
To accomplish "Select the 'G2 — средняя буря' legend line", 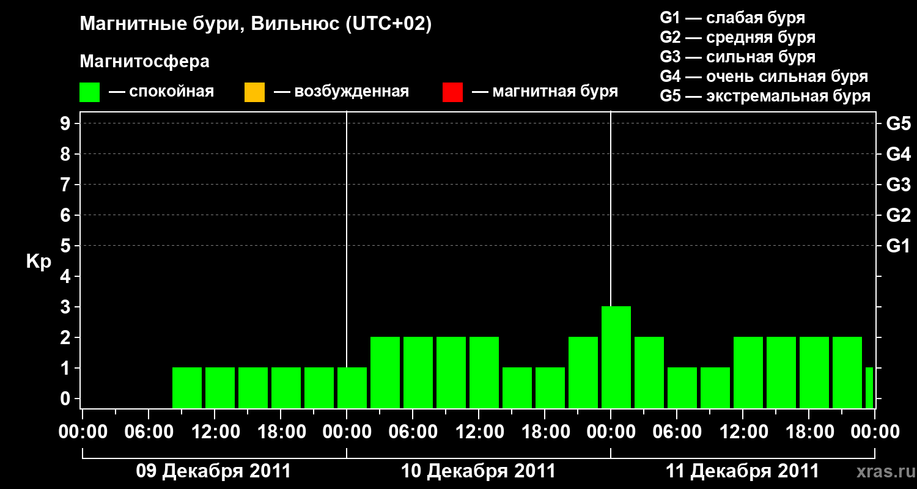I will tap(737, 37).
